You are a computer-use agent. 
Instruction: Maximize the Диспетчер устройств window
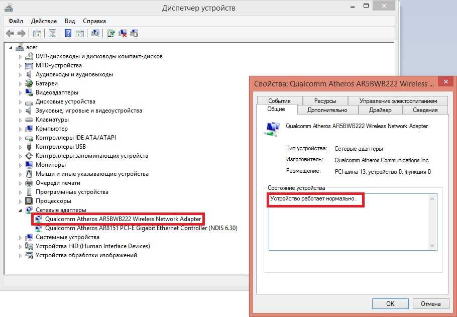[366, 6]
